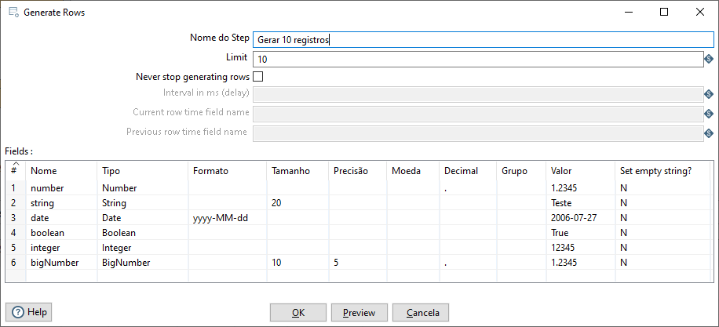Click the yyyy-MM-dd format cell
Viewport: 719px width, 327px height.
(228, 218)
